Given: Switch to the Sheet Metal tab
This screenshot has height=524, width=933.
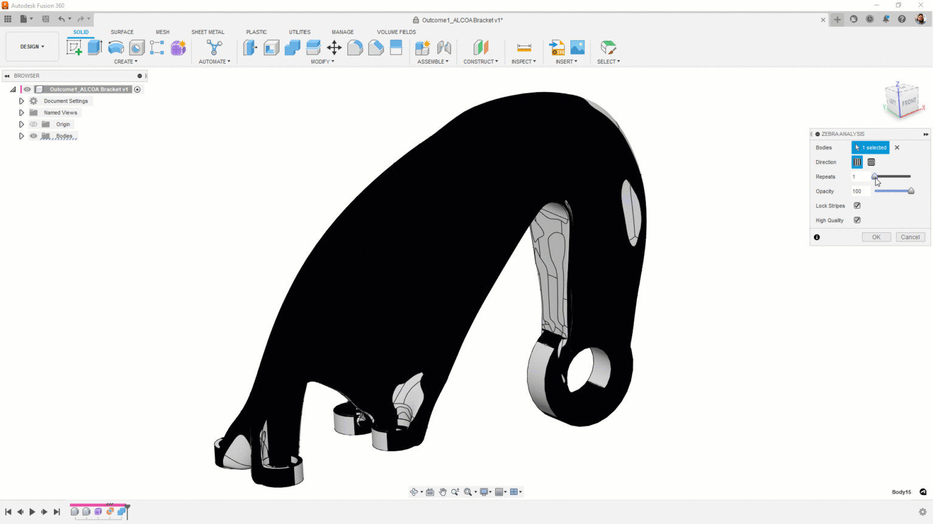Looking at the screenshot, I should point(208,32).
